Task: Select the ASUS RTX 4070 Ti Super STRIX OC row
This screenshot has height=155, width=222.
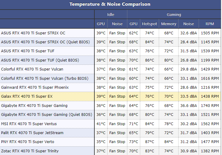Action: pos(33,33)
